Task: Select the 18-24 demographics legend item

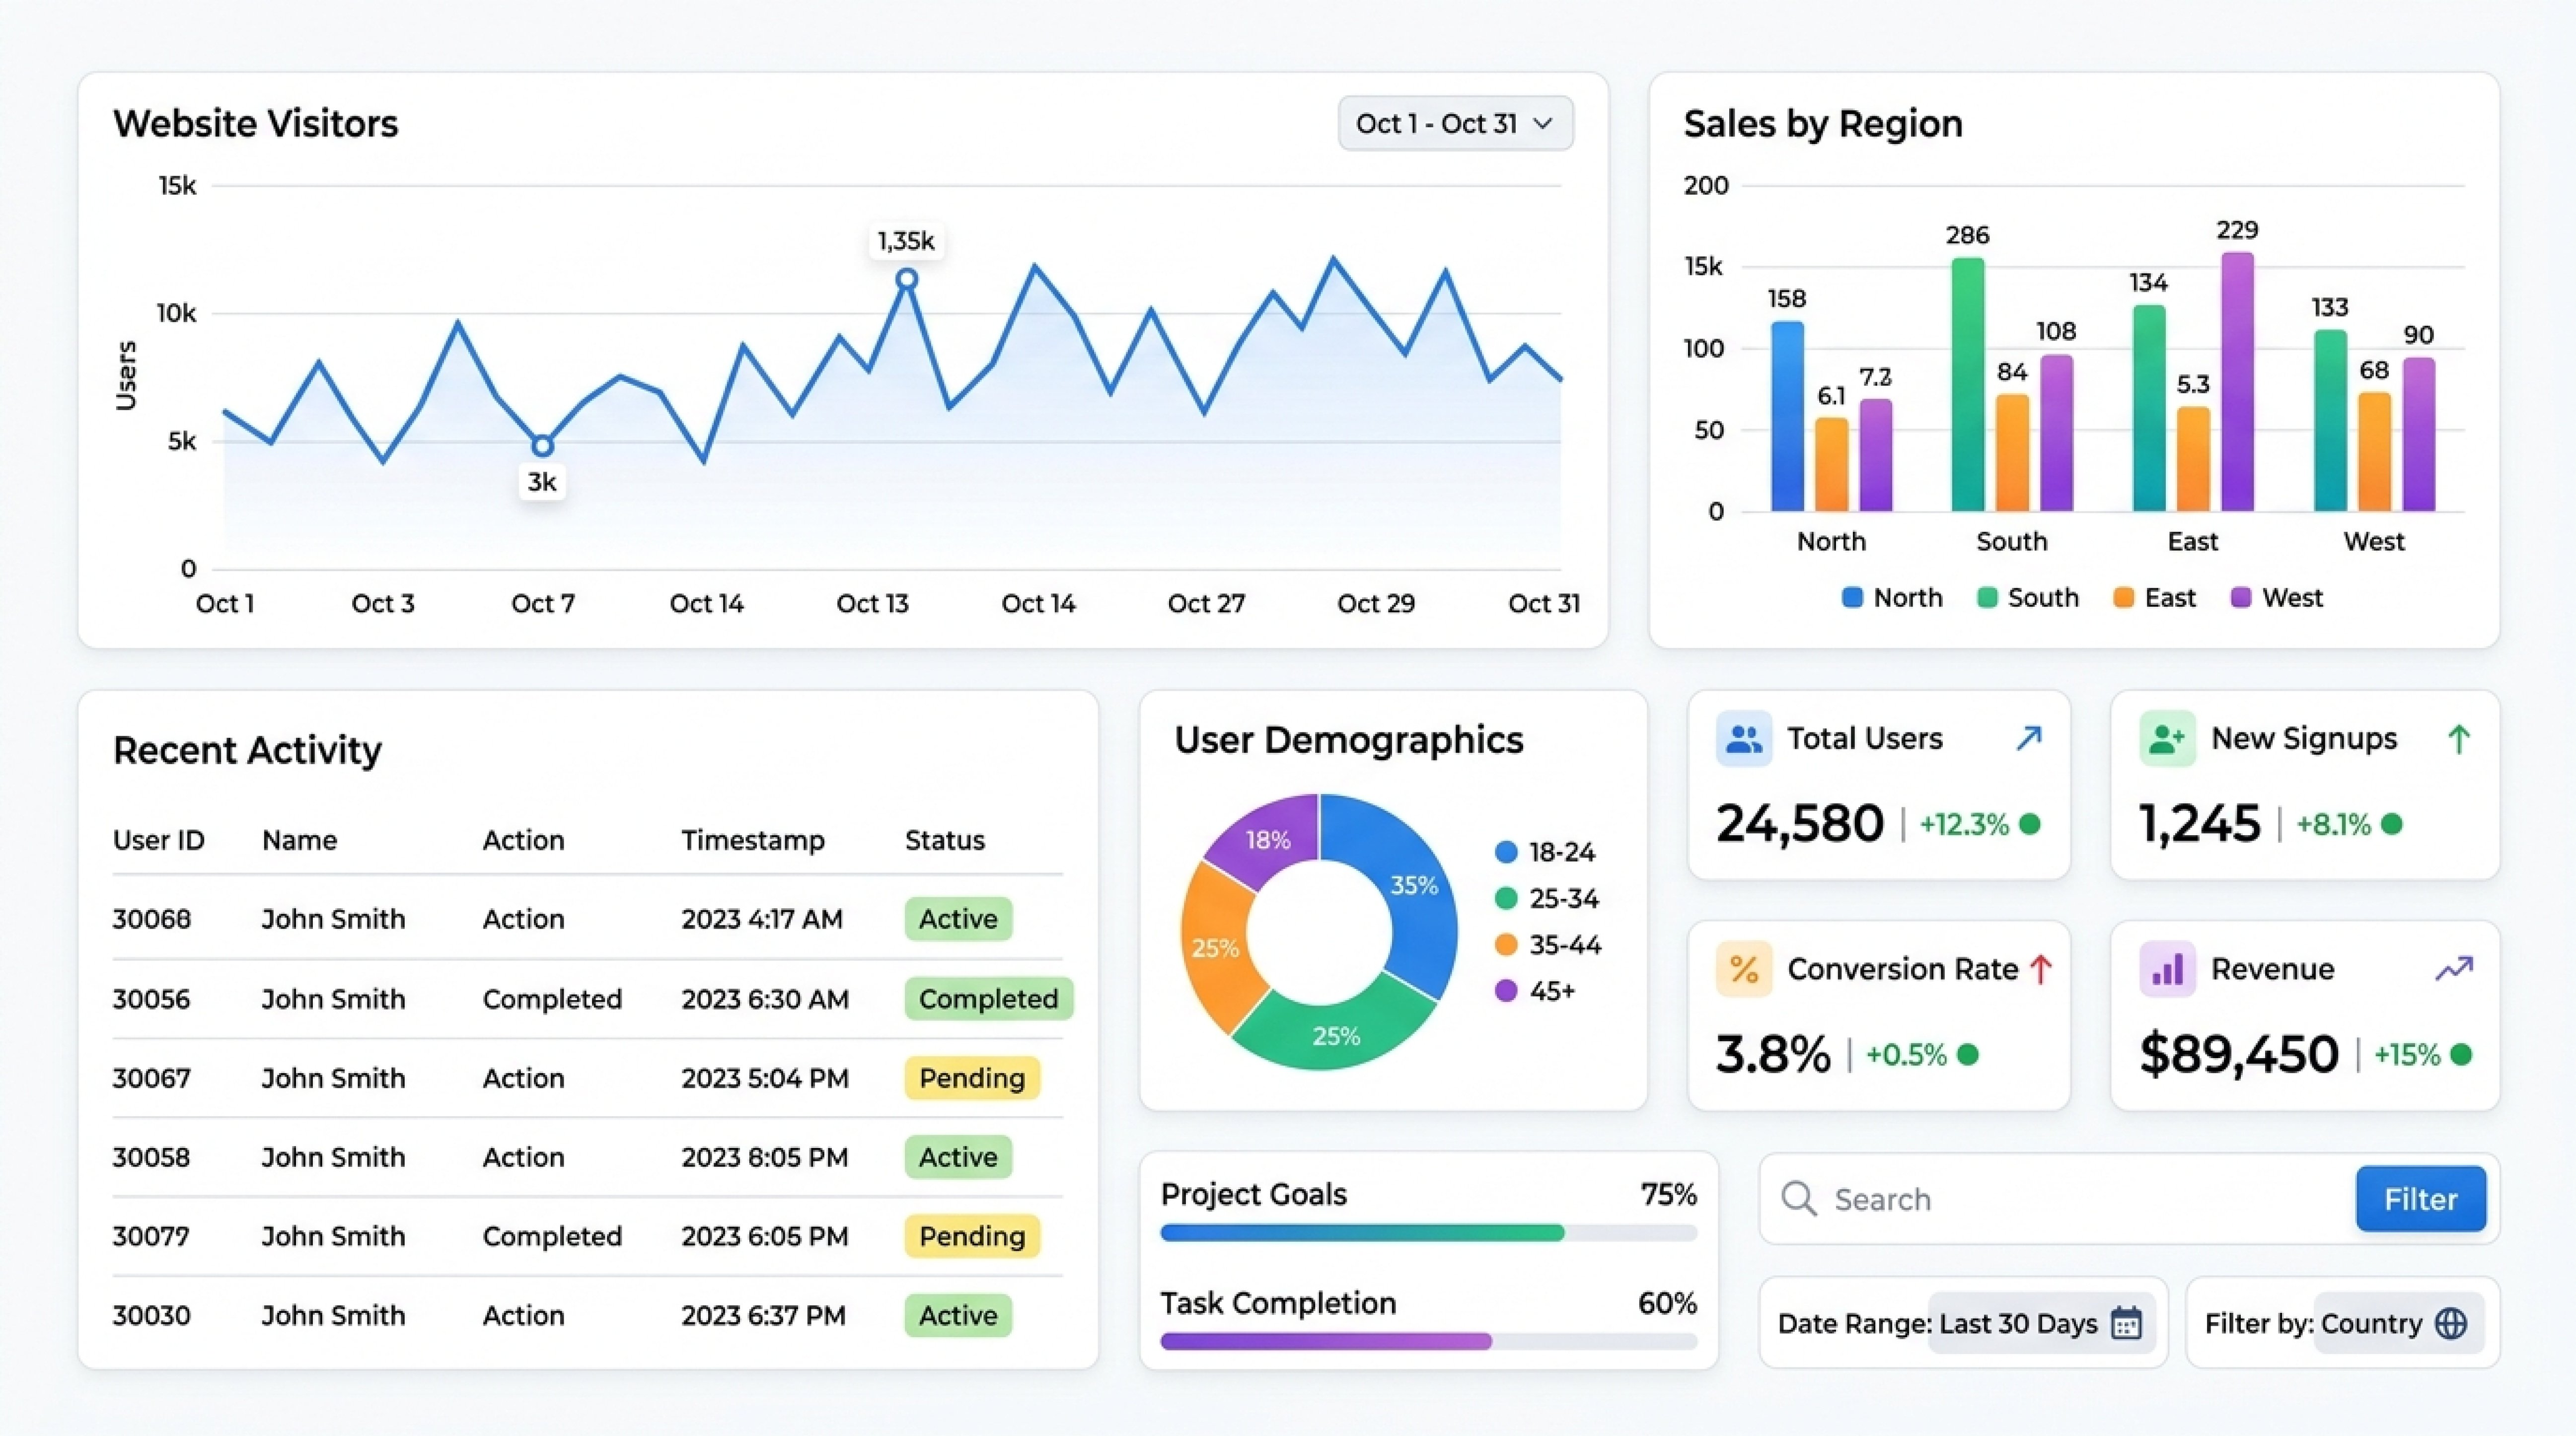Action: pyautogui.click(x=1545, y=852)
